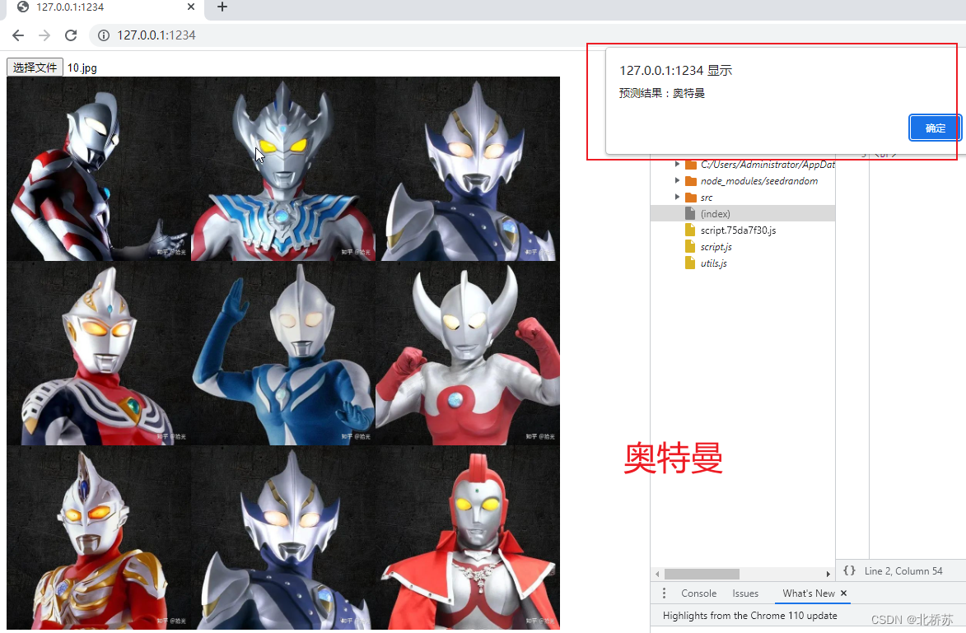Open a new tab with the plus button
The height and width of the screenshot is (633, 966).
coord(222,7)
